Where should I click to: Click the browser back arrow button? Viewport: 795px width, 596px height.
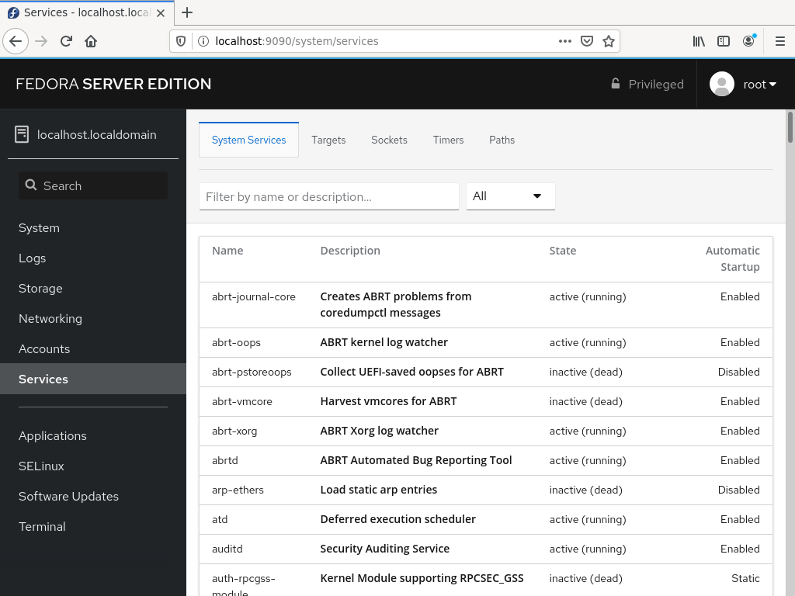pyautogui.click(x=16, y=41)
